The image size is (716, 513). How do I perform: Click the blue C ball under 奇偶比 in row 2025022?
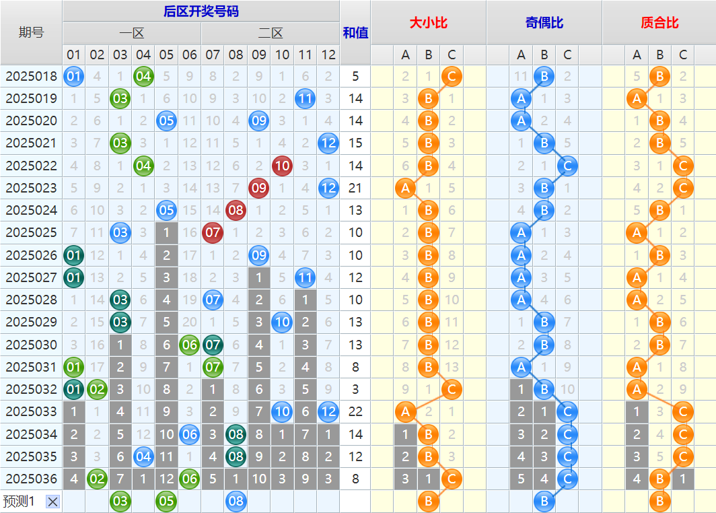[567, 166]
